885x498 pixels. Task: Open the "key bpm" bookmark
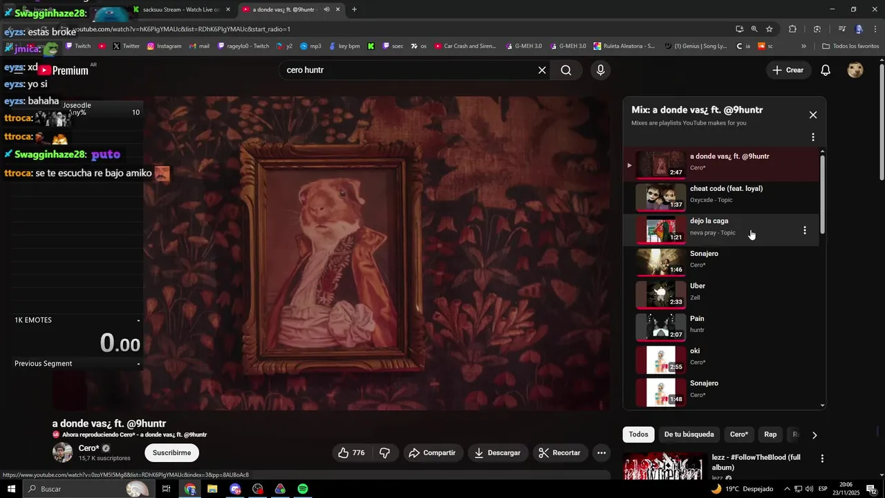[x=343, y=46]
